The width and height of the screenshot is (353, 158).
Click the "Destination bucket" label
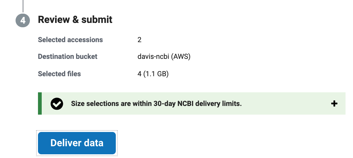(68, 56)
